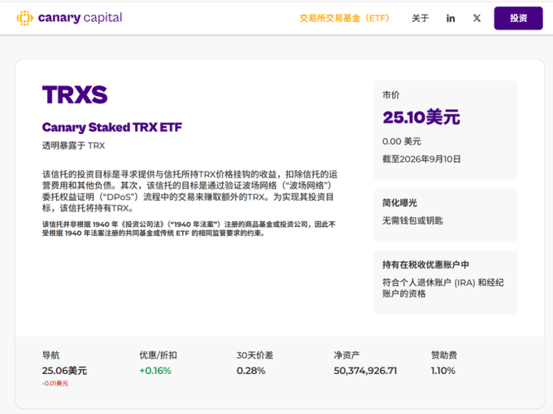This screenshot has height=414, width=553.
Task: Open the 关于 menu item
Action: [420, 19]
